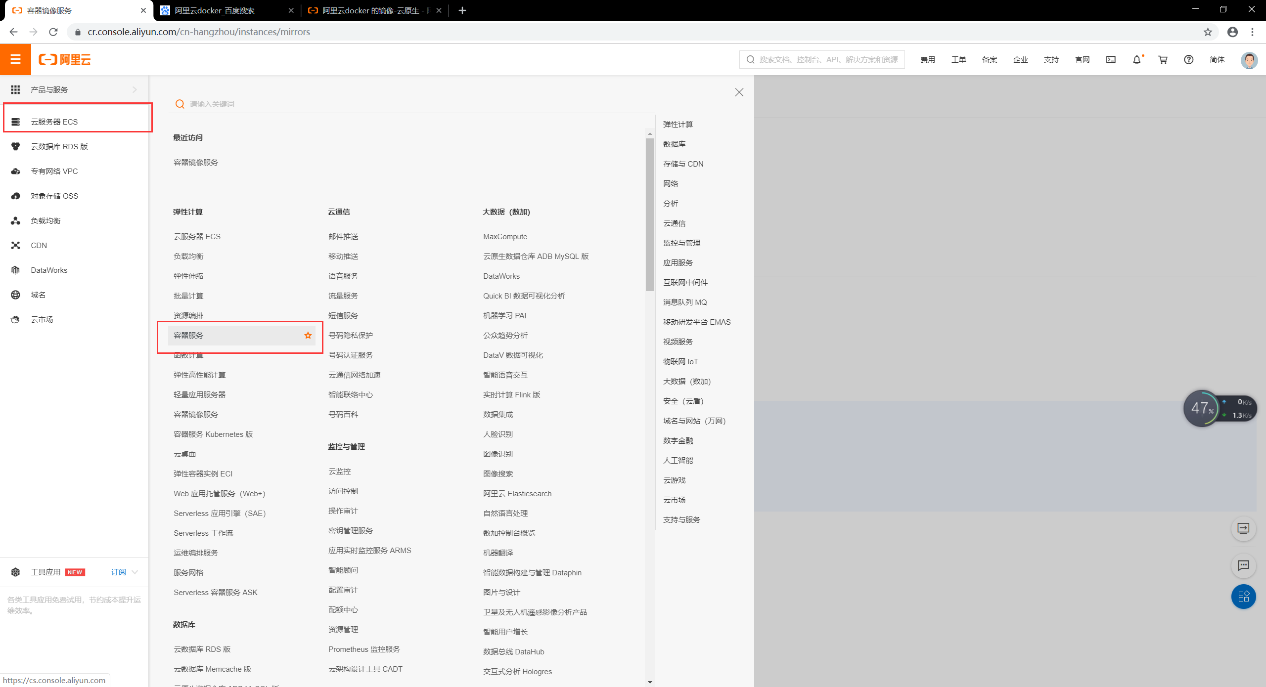Open the 备案 top menu

990,60
